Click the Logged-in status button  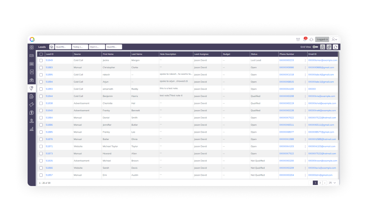(x=322, y=39)
